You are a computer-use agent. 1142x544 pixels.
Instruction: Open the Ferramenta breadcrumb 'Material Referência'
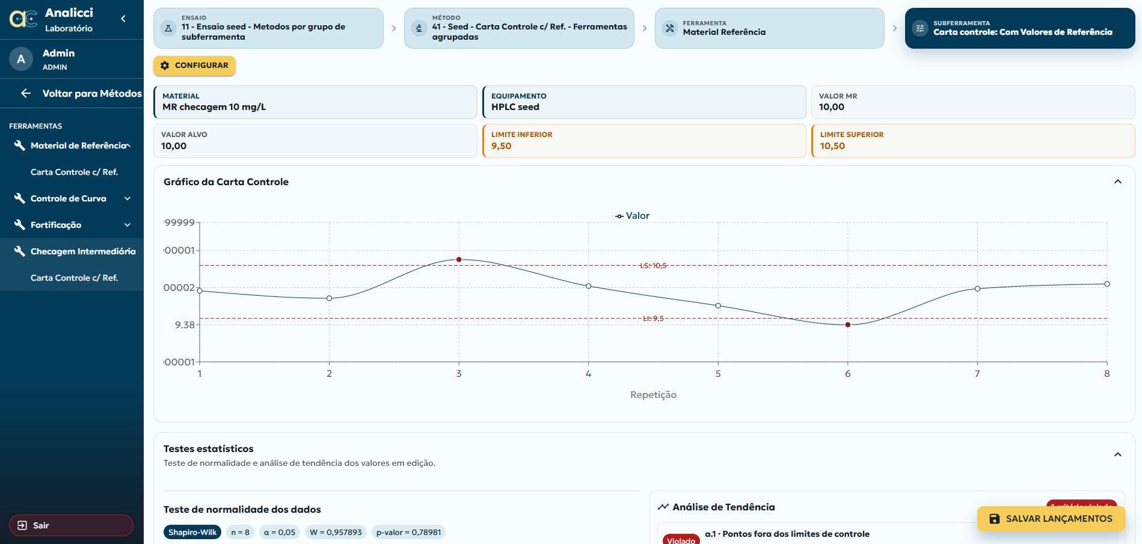tap(769, 28)
